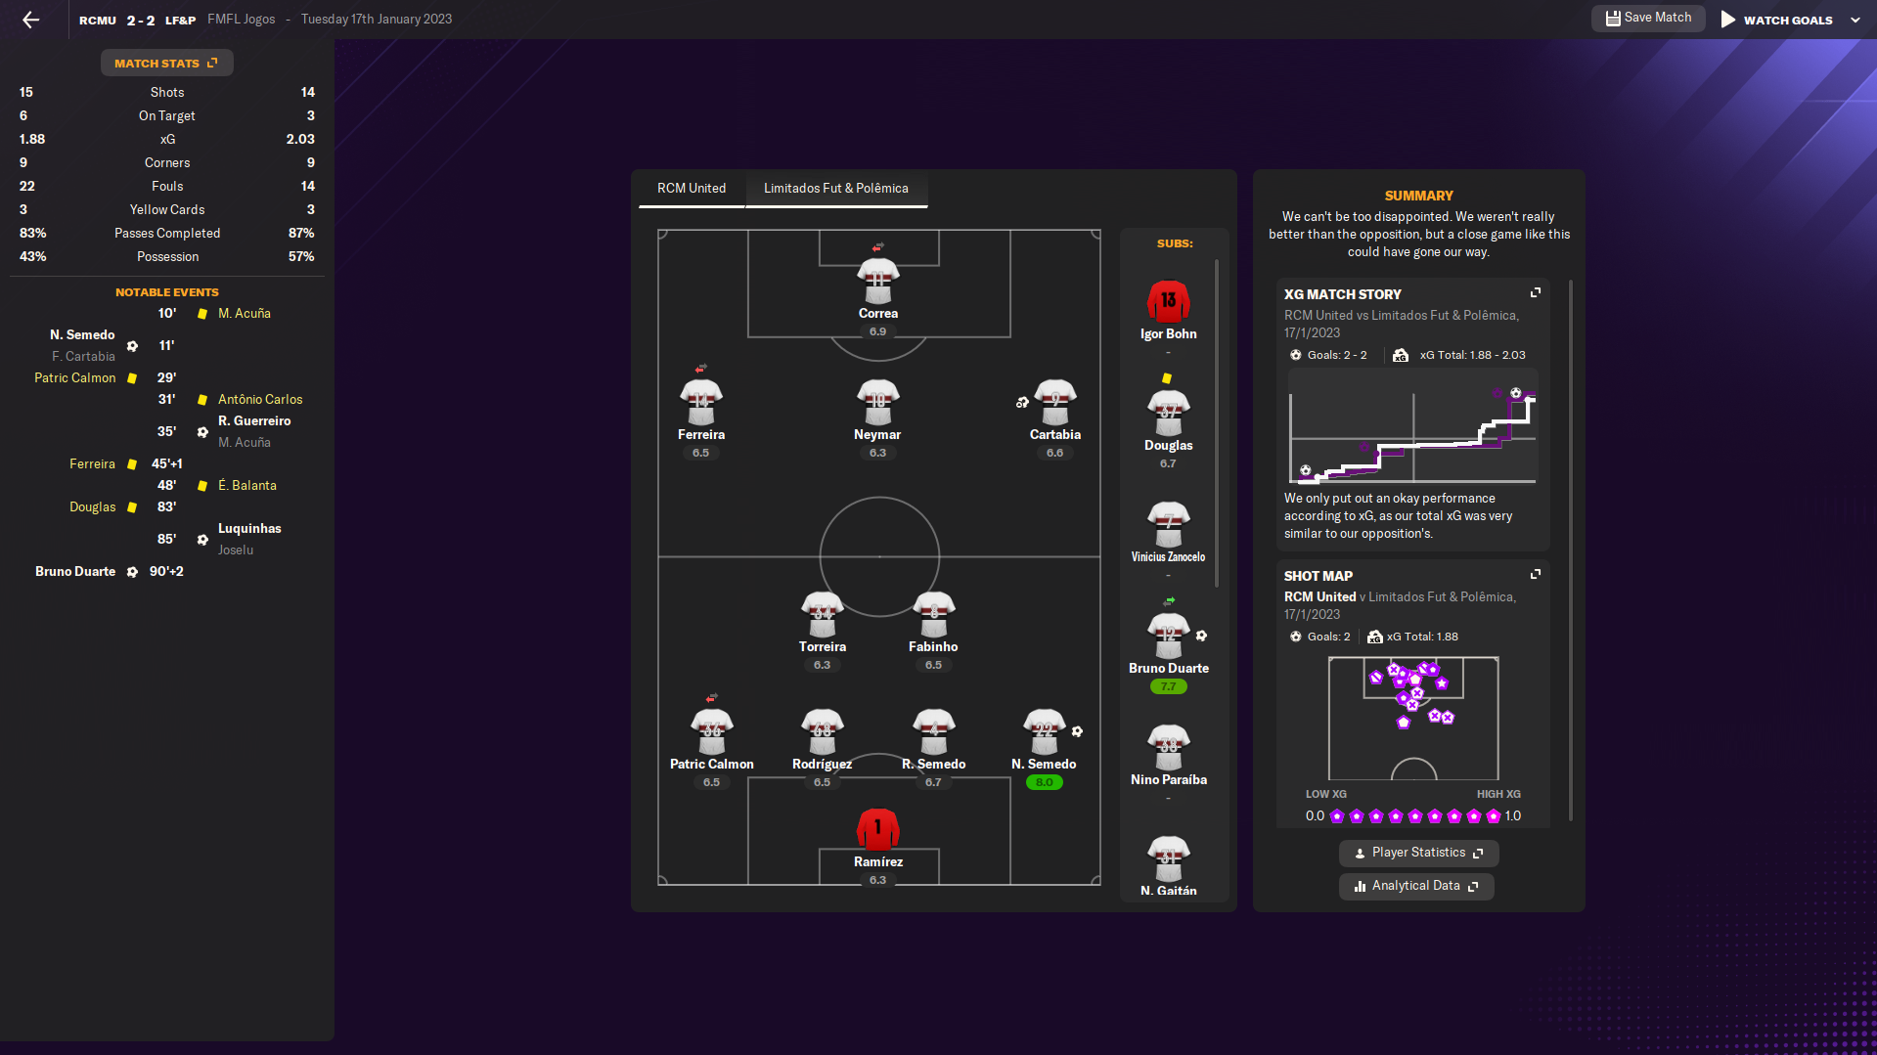Select the Limitados Fut & Polêmica tab
1877x1055 pixels.
[x=835, y=189]
